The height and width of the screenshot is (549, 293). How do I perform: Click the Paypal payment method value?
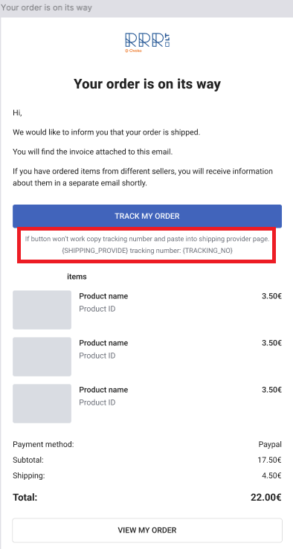tap(270, 445)
